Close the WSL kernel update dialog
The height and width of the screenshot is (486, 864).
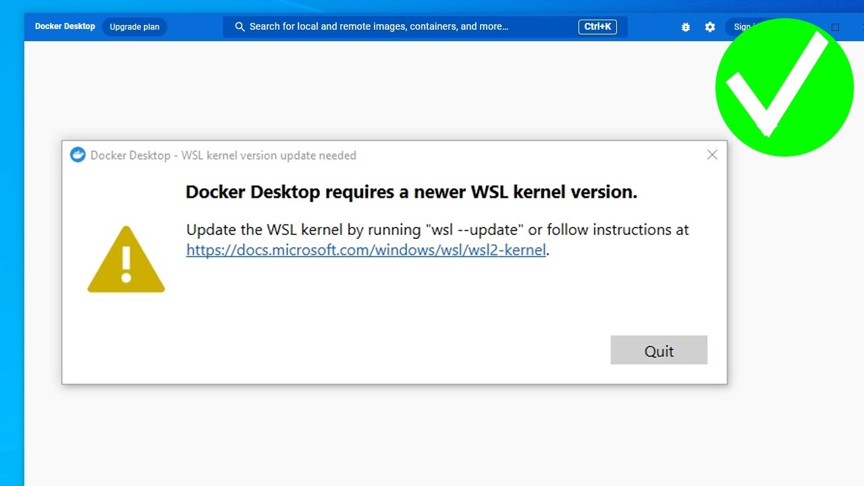pyautogui.click(x=712, y=155)
